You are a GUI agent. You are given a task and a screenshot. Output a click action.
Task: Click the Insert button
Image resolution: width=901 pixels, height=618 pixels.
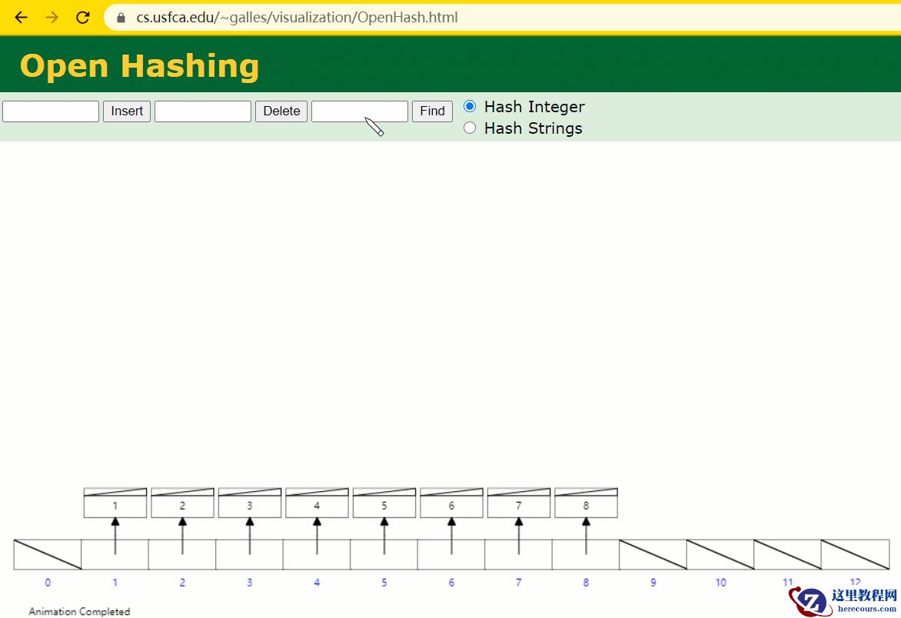point(127,111)
